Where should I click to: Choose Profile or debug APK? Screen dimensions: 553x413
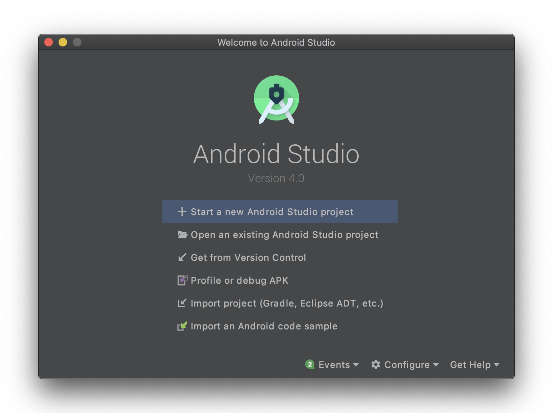coord(280,280)
